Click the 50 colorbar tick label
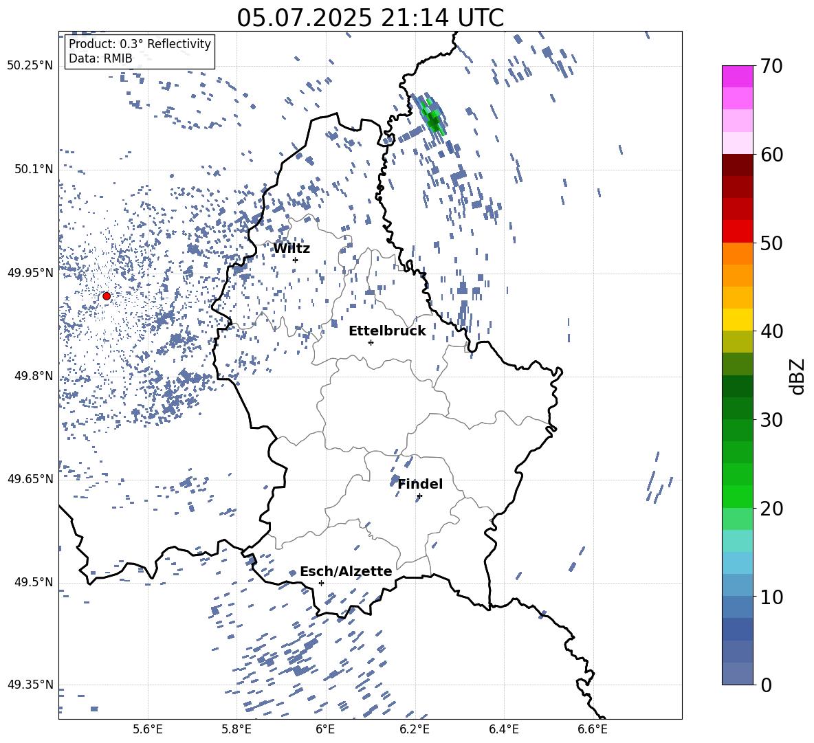Viewport: 814px width, 743px height. coord(771,243)
